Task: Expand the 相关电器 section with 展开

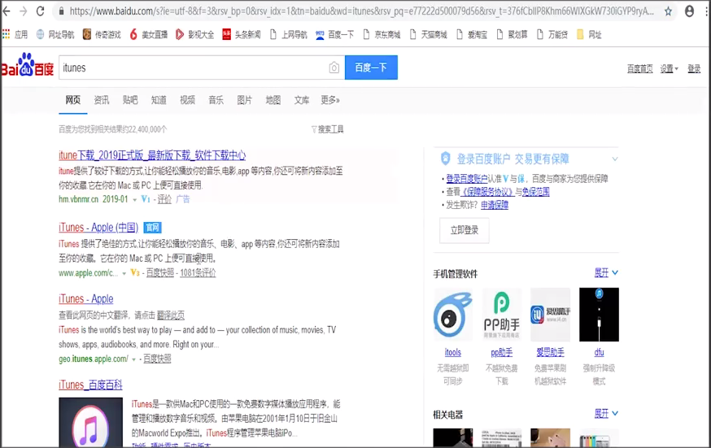Action: pos(606,415)
